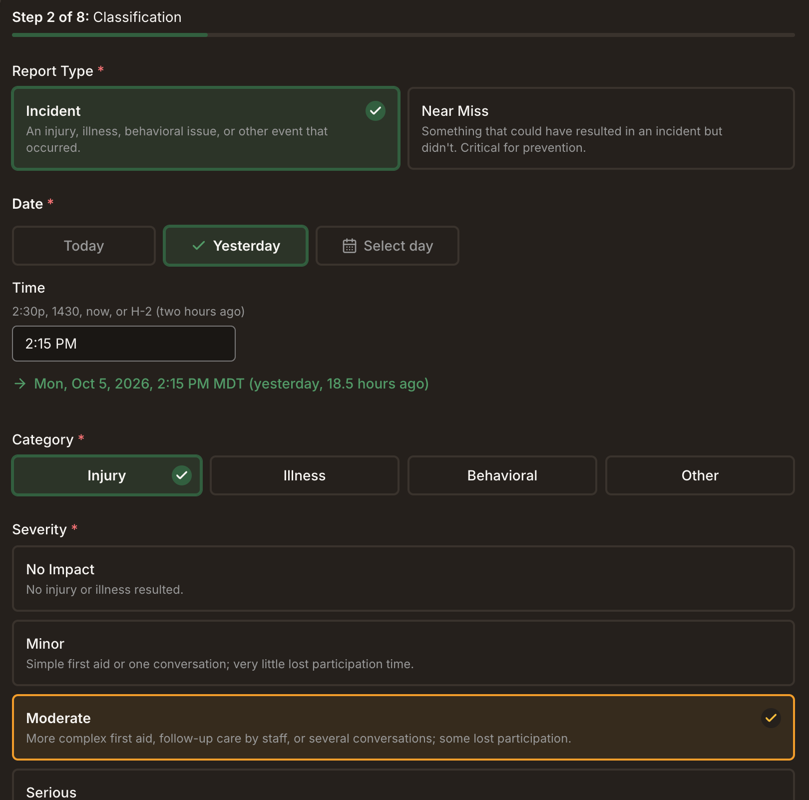Click the step progress bar
Screen dimensions: 809x800
[404, 35]
